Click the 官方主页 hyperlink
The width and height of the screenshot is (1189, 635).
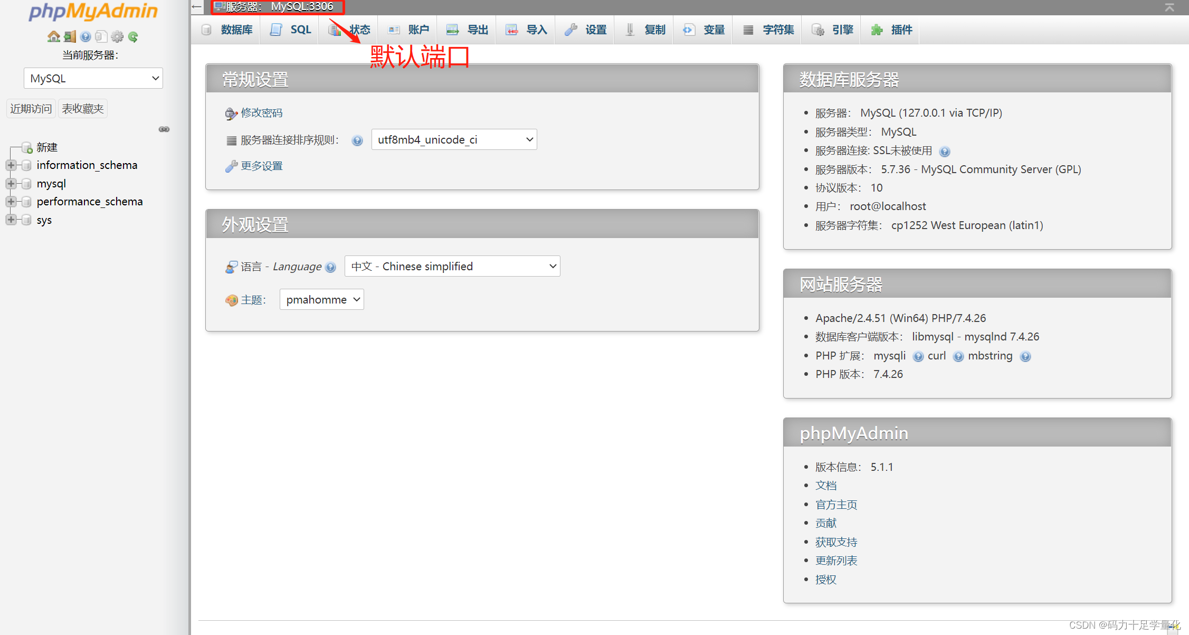pos(836,505)
